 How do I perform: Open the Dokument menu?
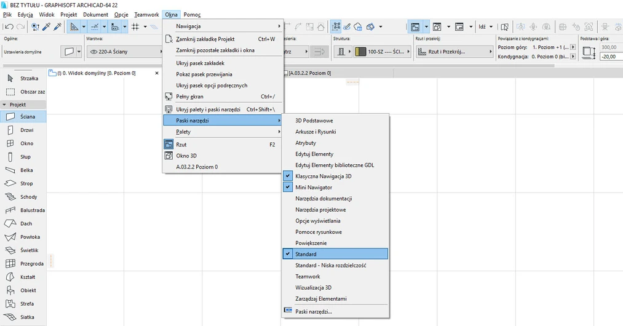coord(95,14)
